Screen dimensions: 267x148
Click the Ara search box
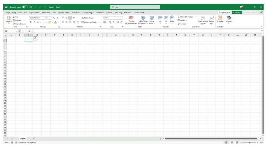point(135,7)
